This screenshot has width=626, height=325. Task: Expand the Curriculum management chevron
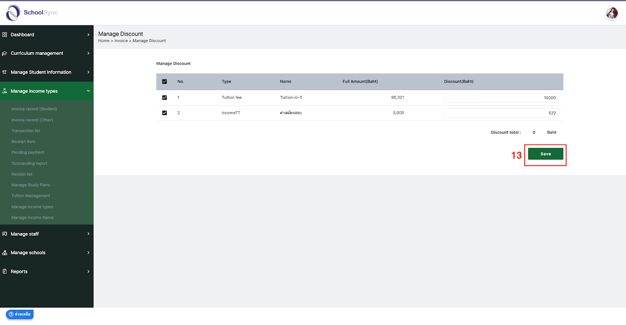88,53
